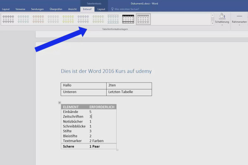Click the table resize handle at bottom corner

(x=117, y=150)
